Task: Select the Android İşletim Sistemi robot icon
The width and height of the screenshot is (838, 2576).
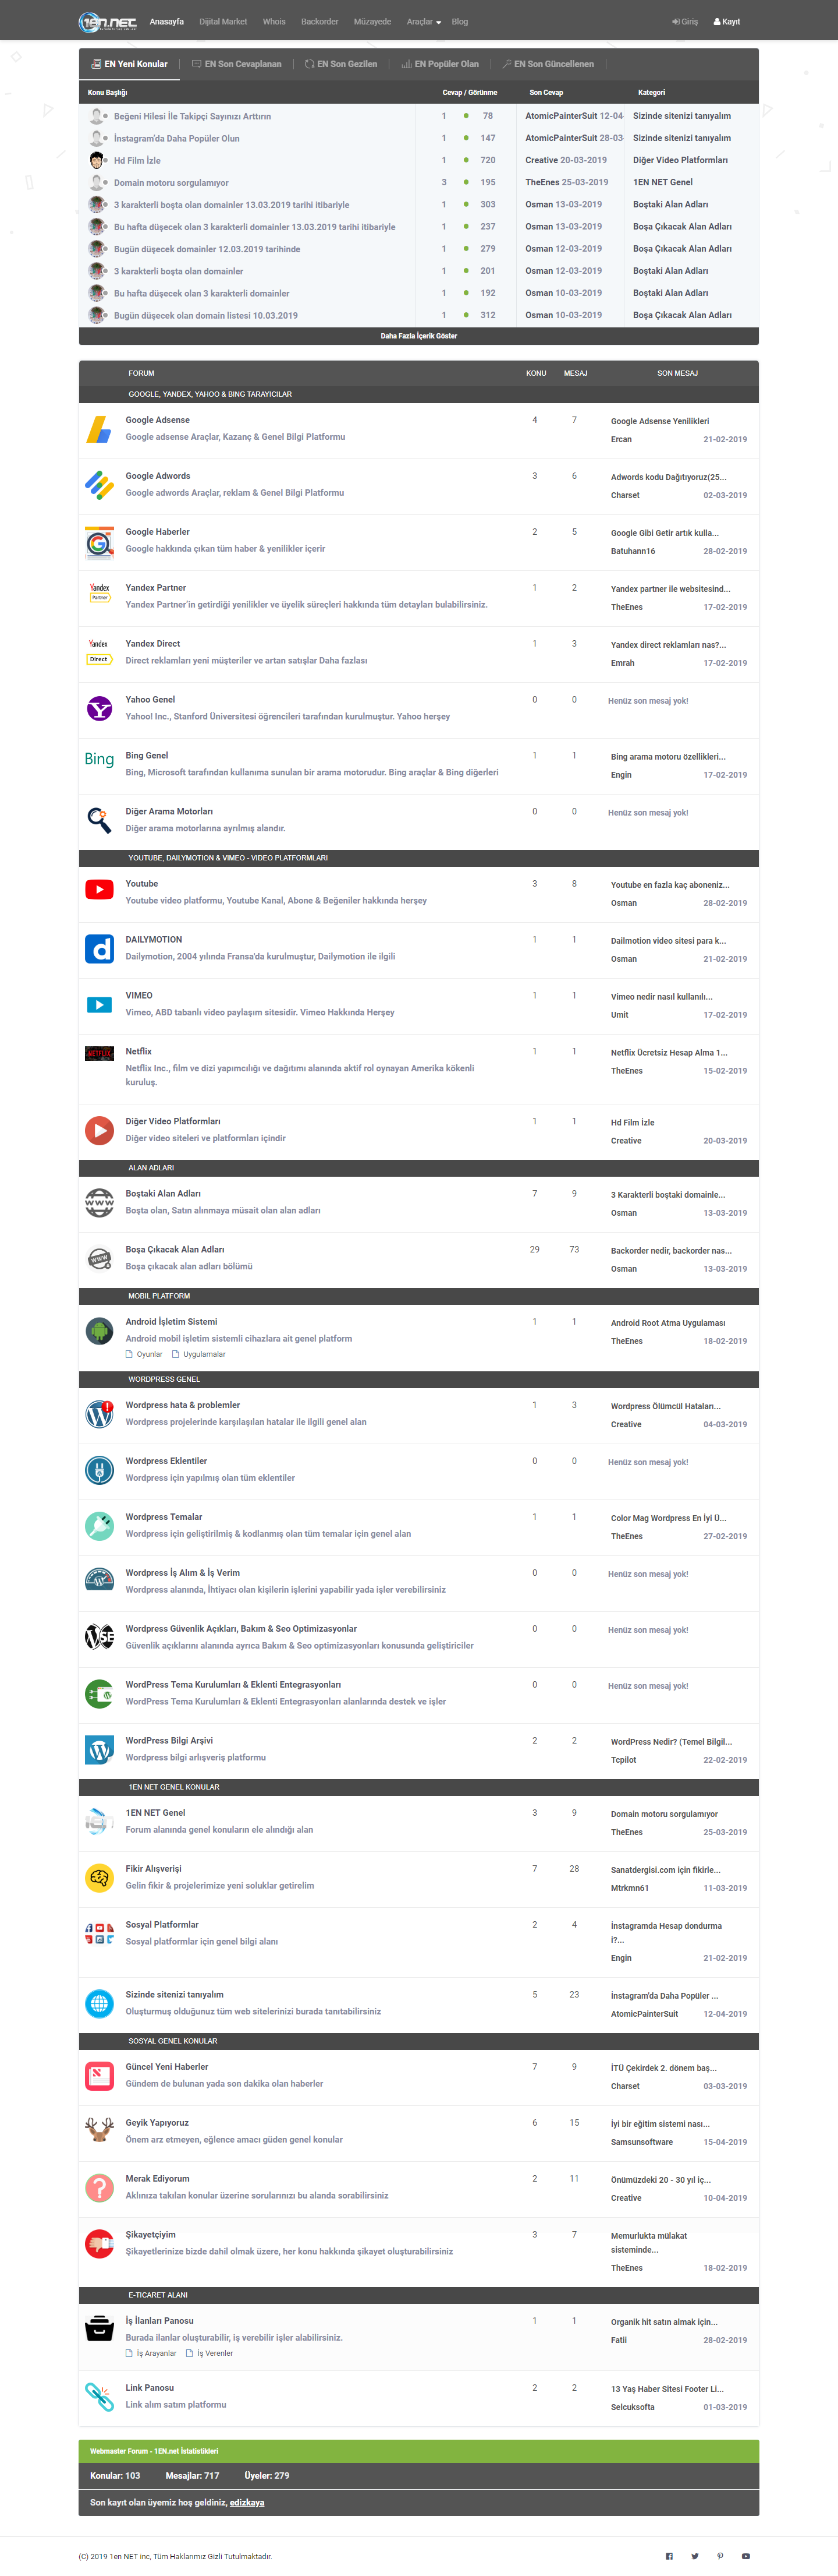Action: click(x=99, y=1331)
